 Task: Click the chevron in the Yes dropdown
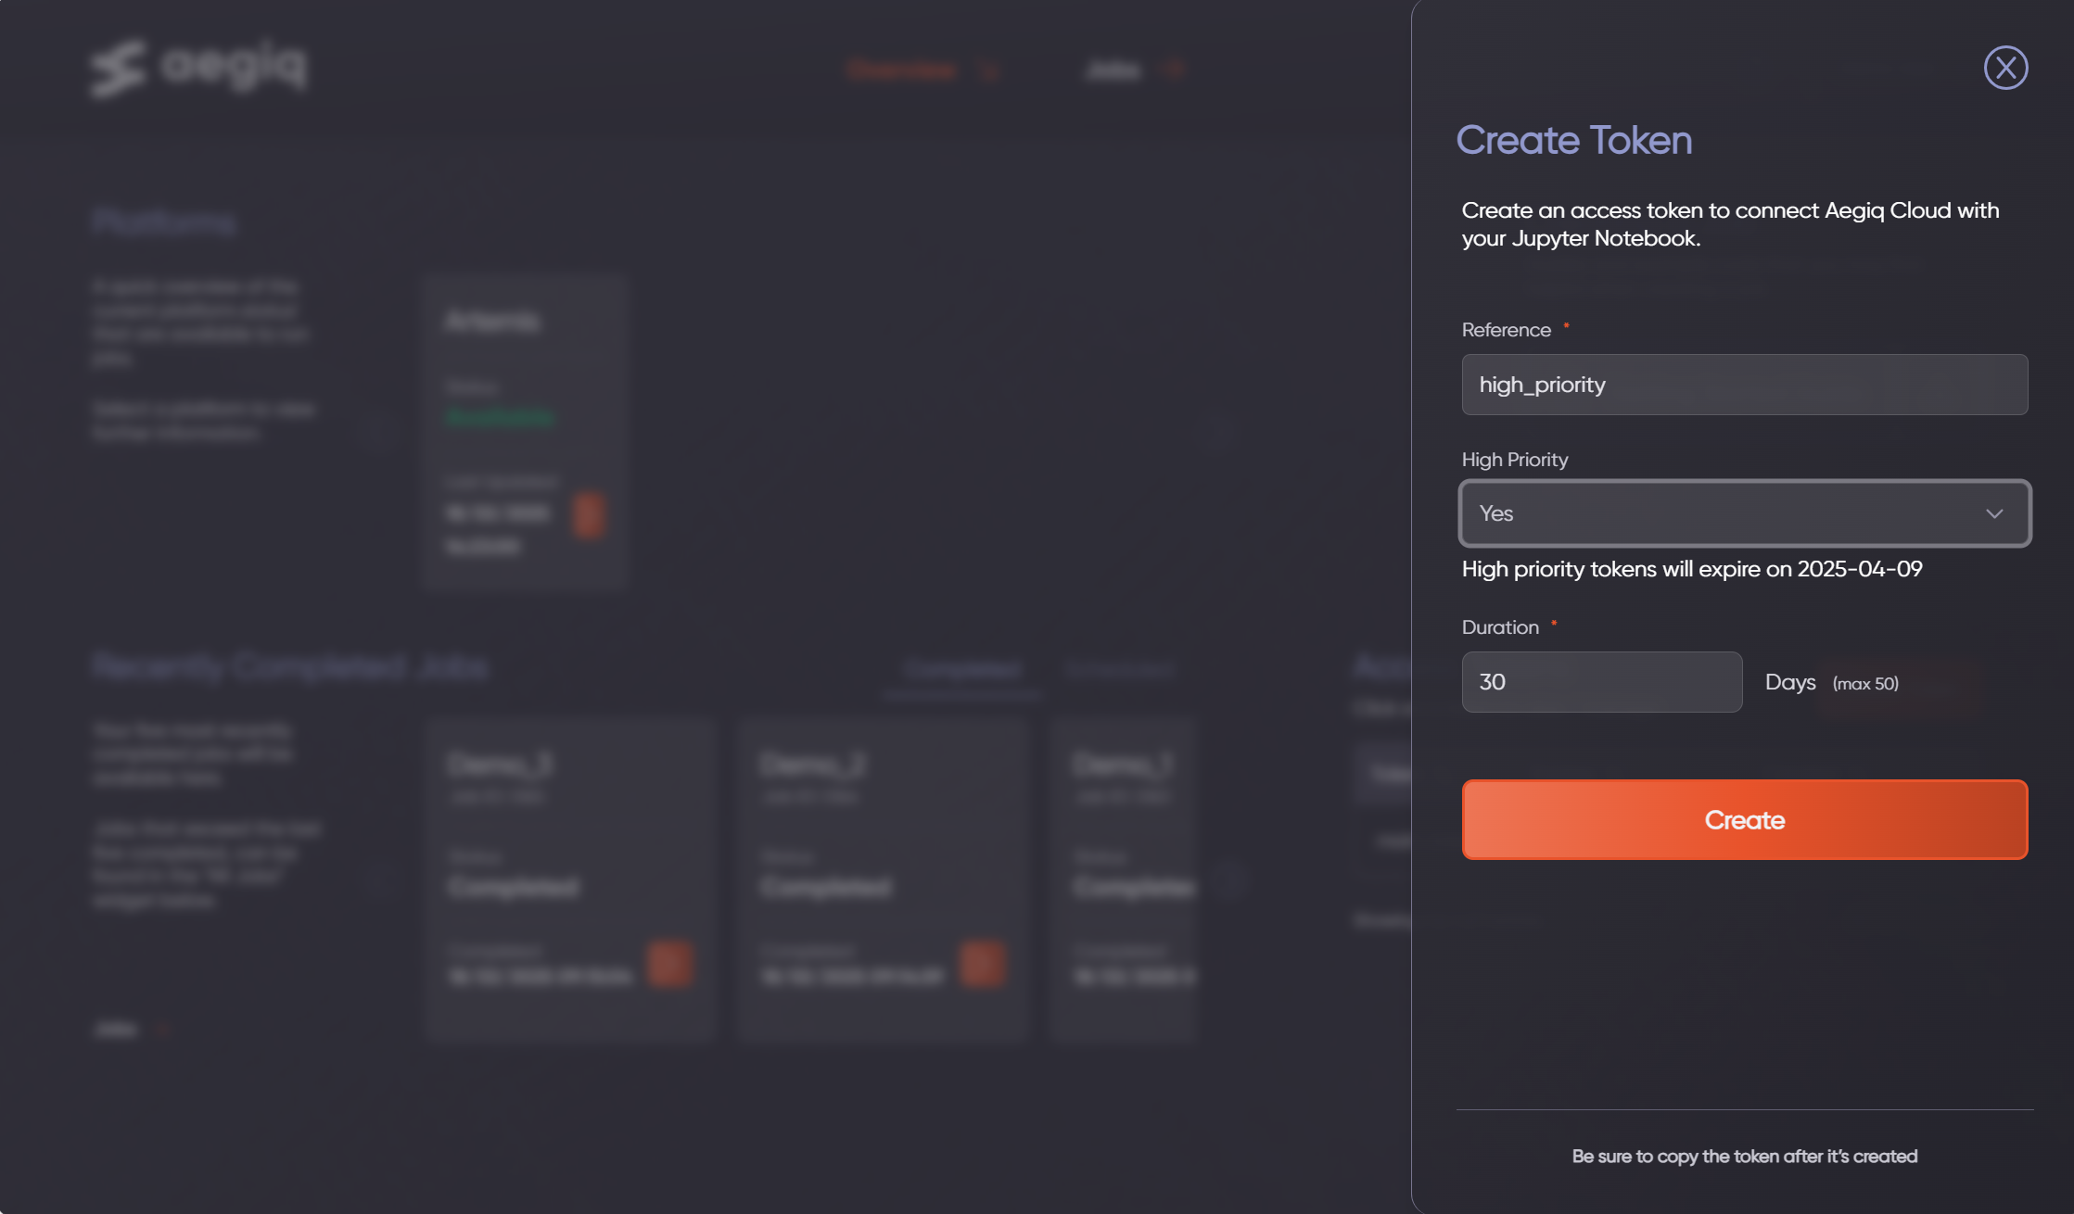(x=1994, y=513)
